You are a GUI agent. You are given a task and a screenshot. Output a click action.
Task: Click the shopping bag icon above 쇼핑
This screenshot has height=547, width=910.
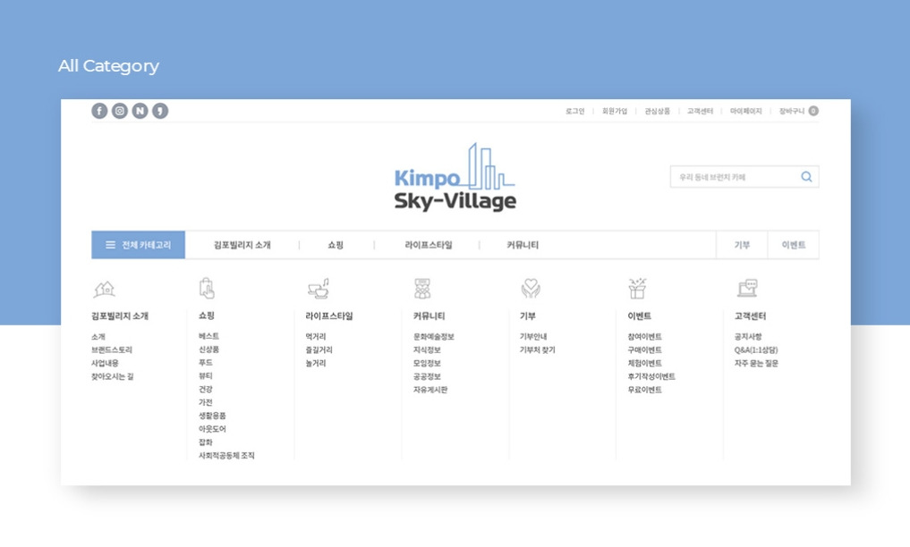(x=207, y=288)
